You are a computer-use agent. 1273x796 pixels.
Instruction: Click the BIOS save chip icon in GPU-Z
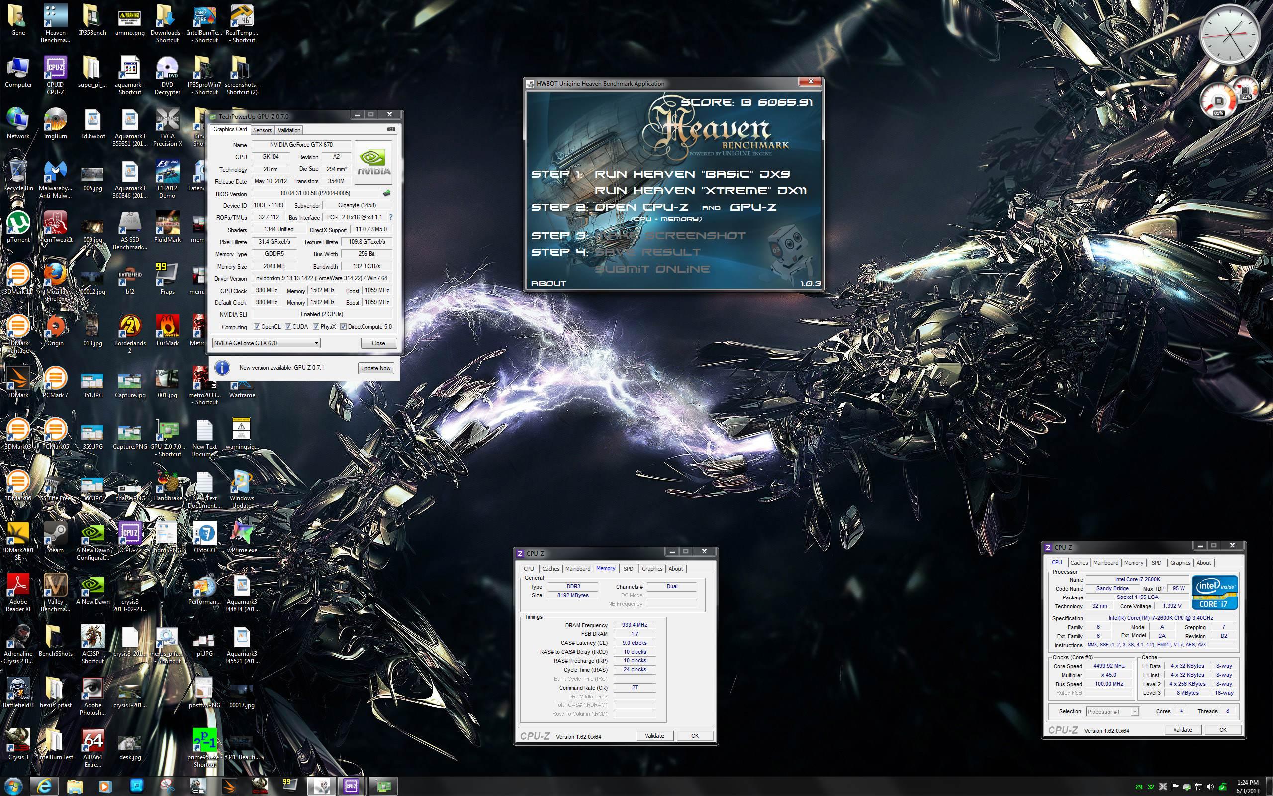[x=387, y=193]
